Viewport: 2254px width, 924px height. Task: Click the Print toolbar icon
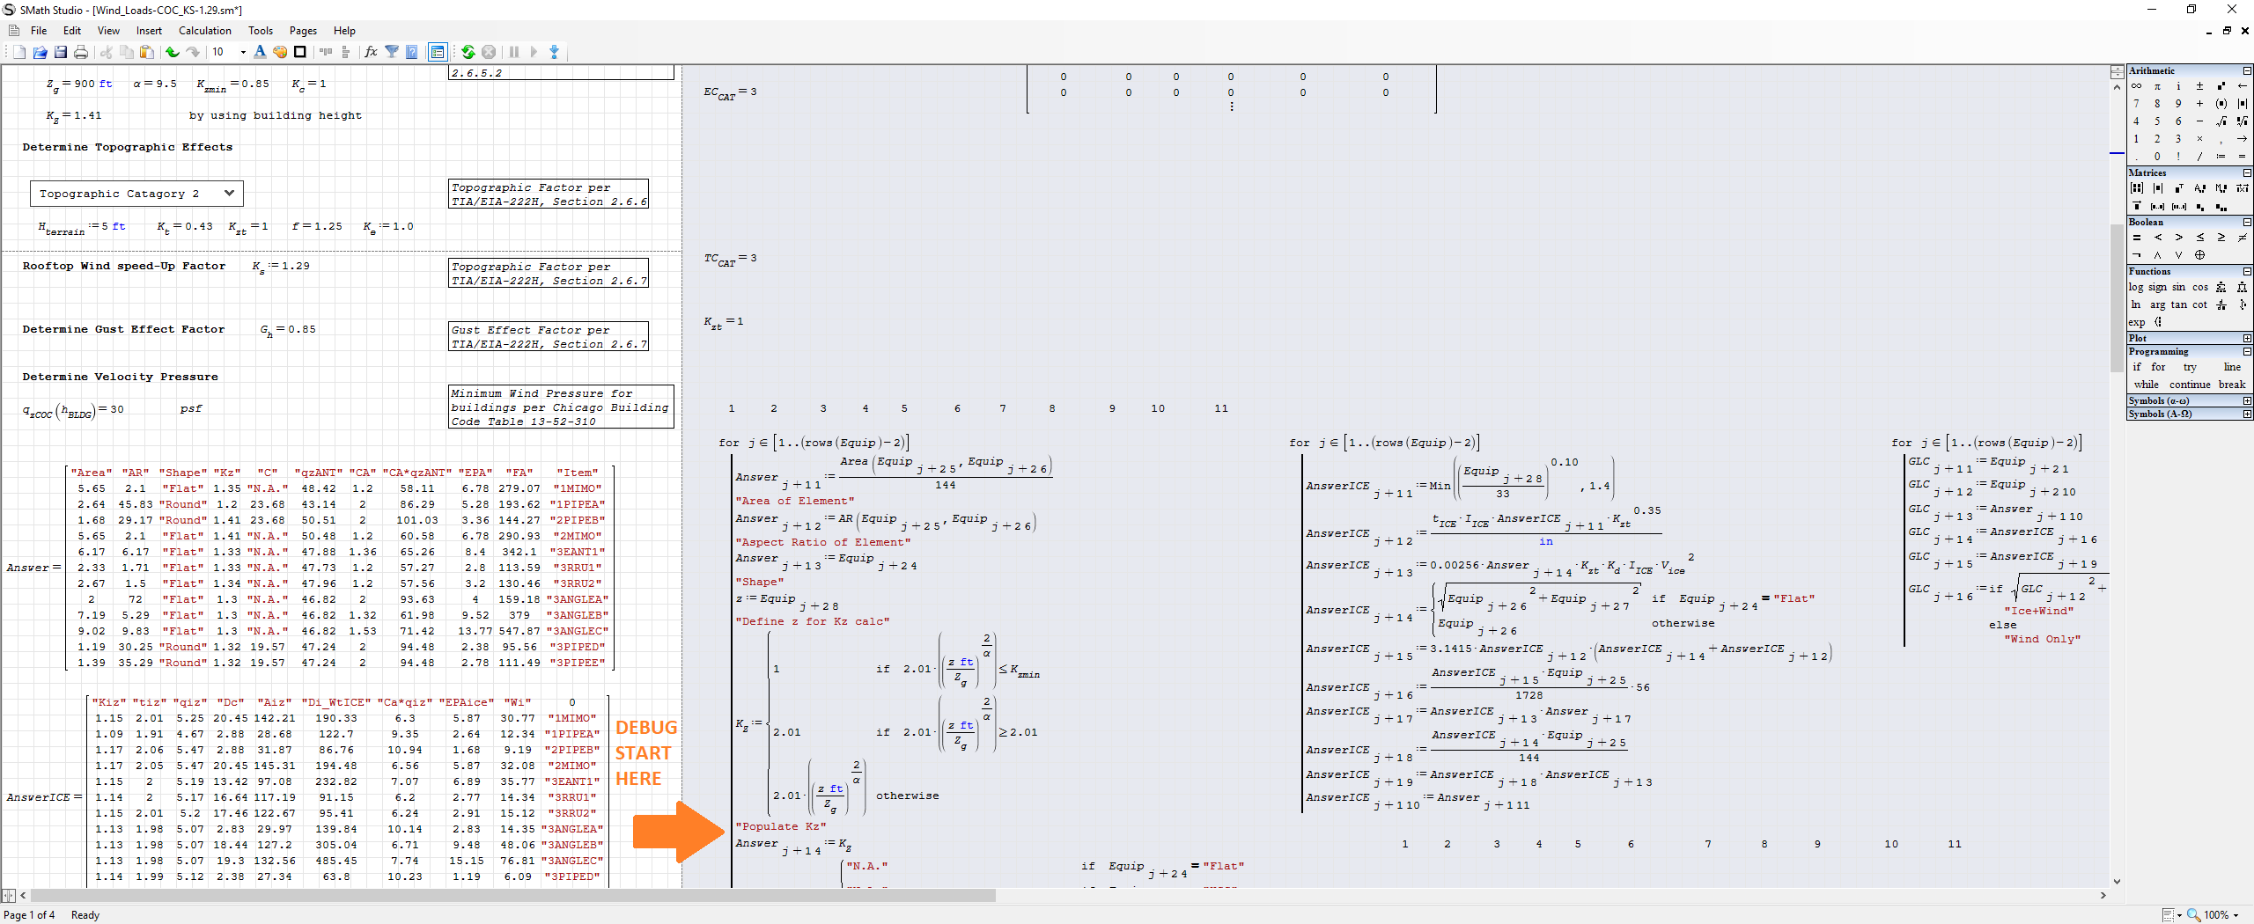(x=81, y=53)
